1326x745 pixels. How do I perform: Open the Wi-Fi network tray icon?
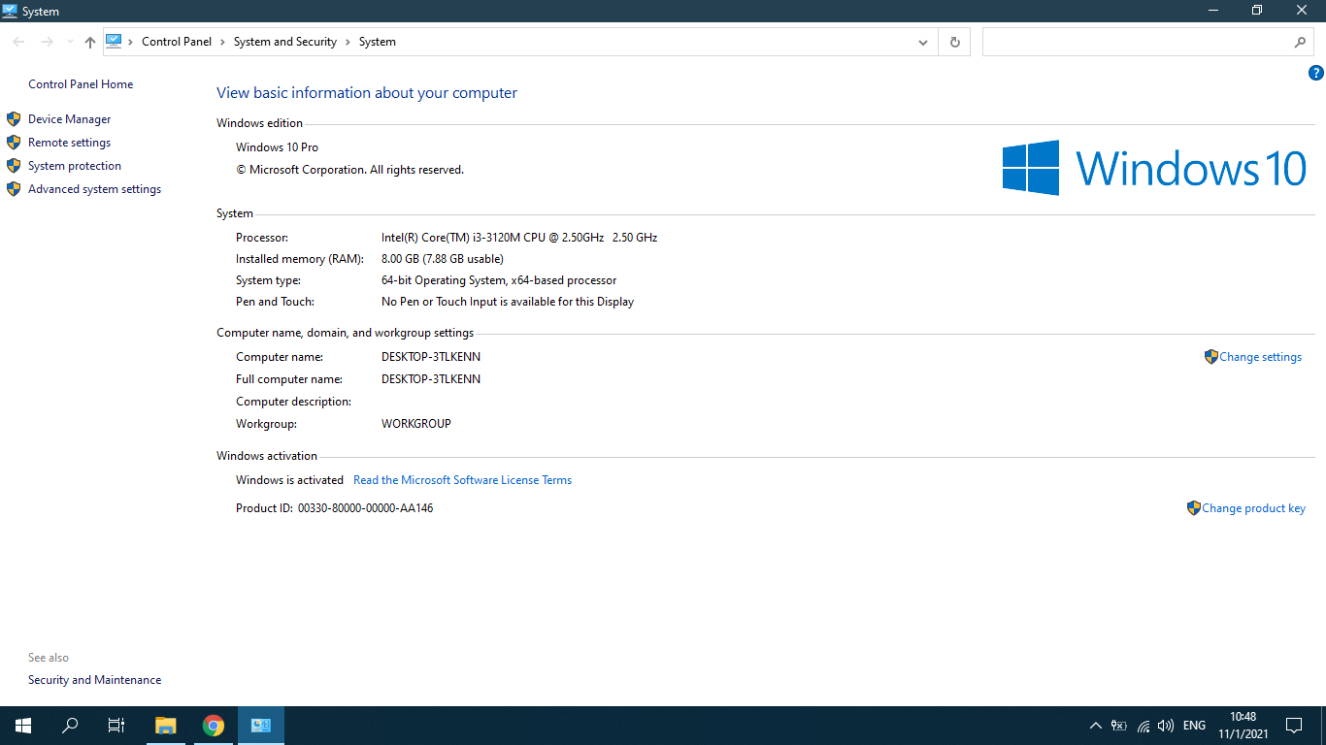click(1144, 726)
